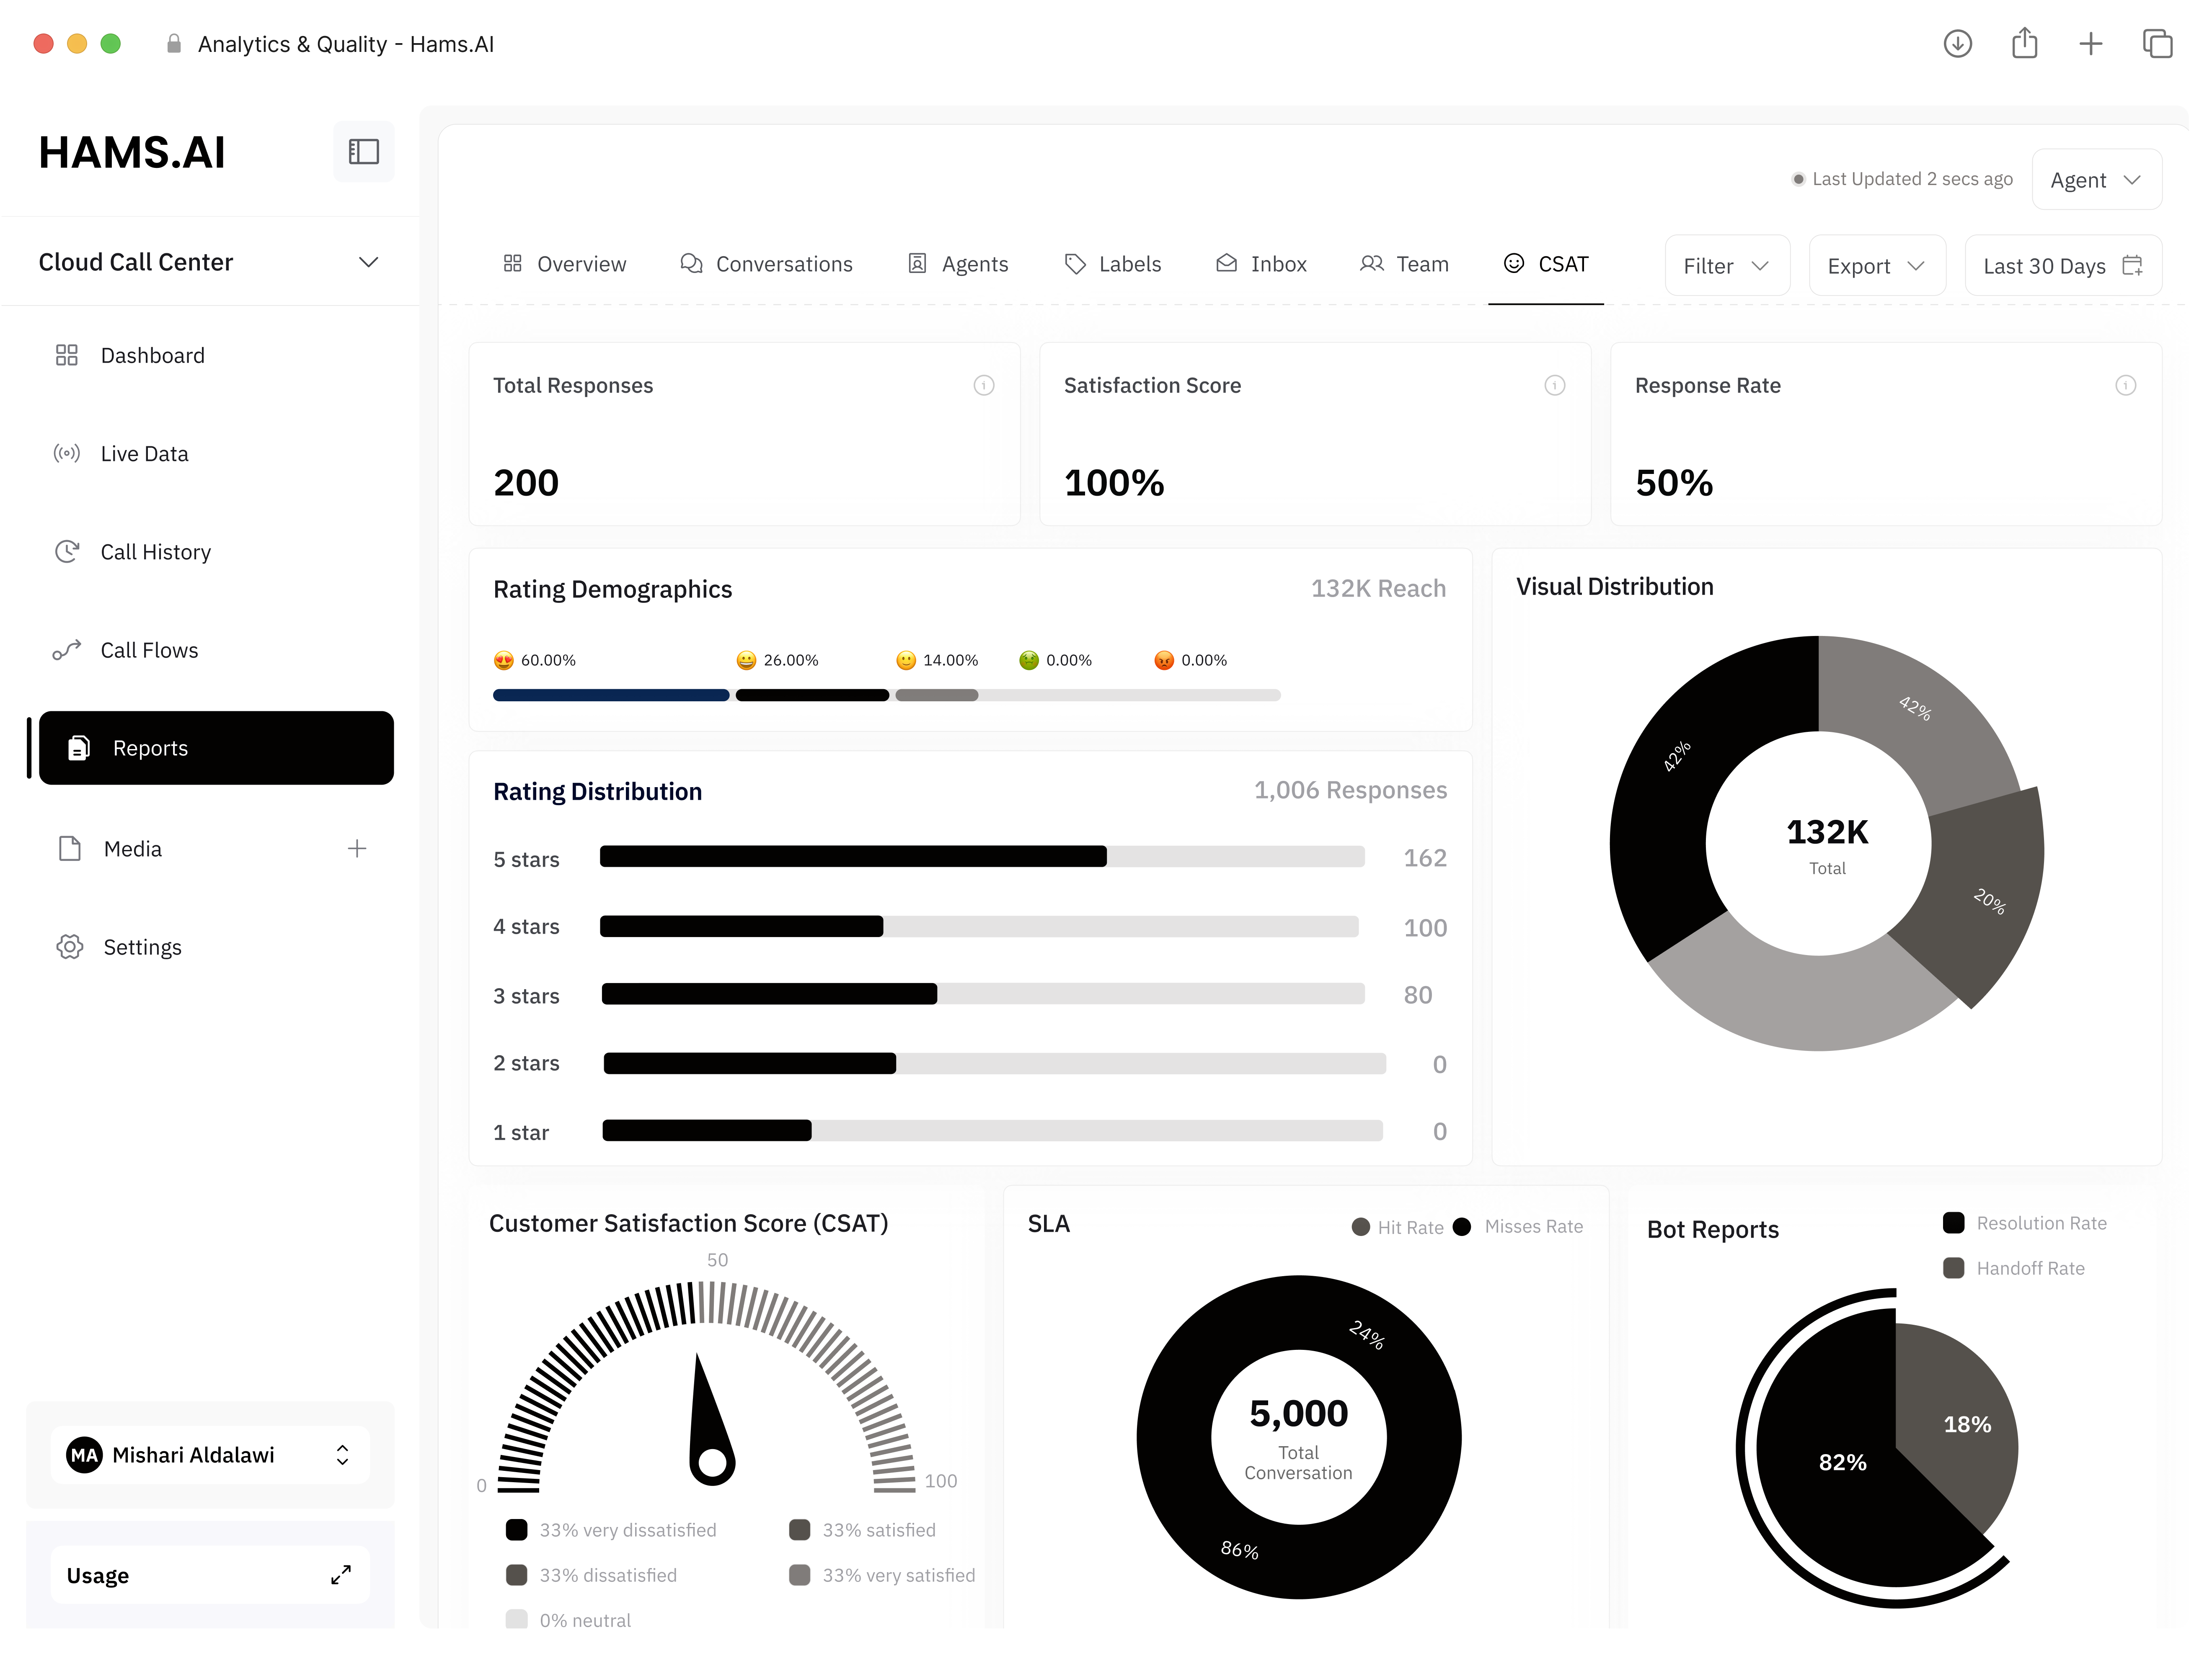
Task: Toggle the Misses Rate legend item
Action: coord(1518,1227)
